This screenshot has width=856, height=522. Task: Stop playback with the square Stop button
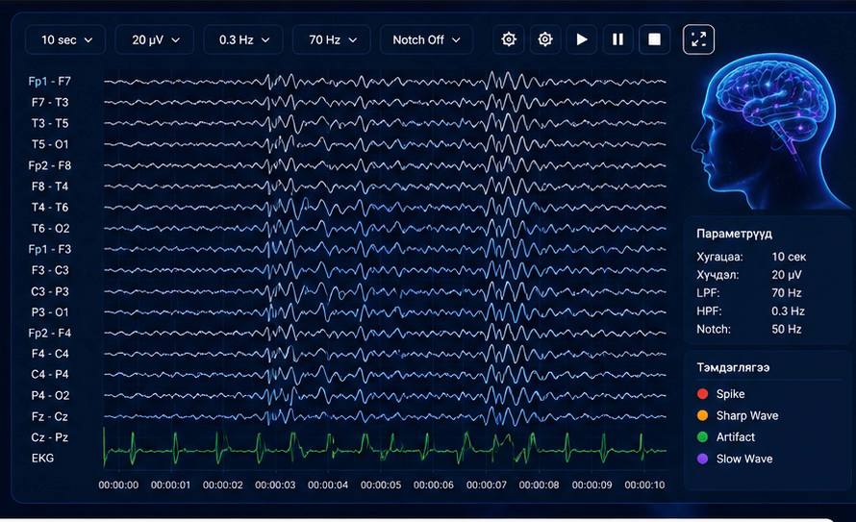click(x=654, y=39)
